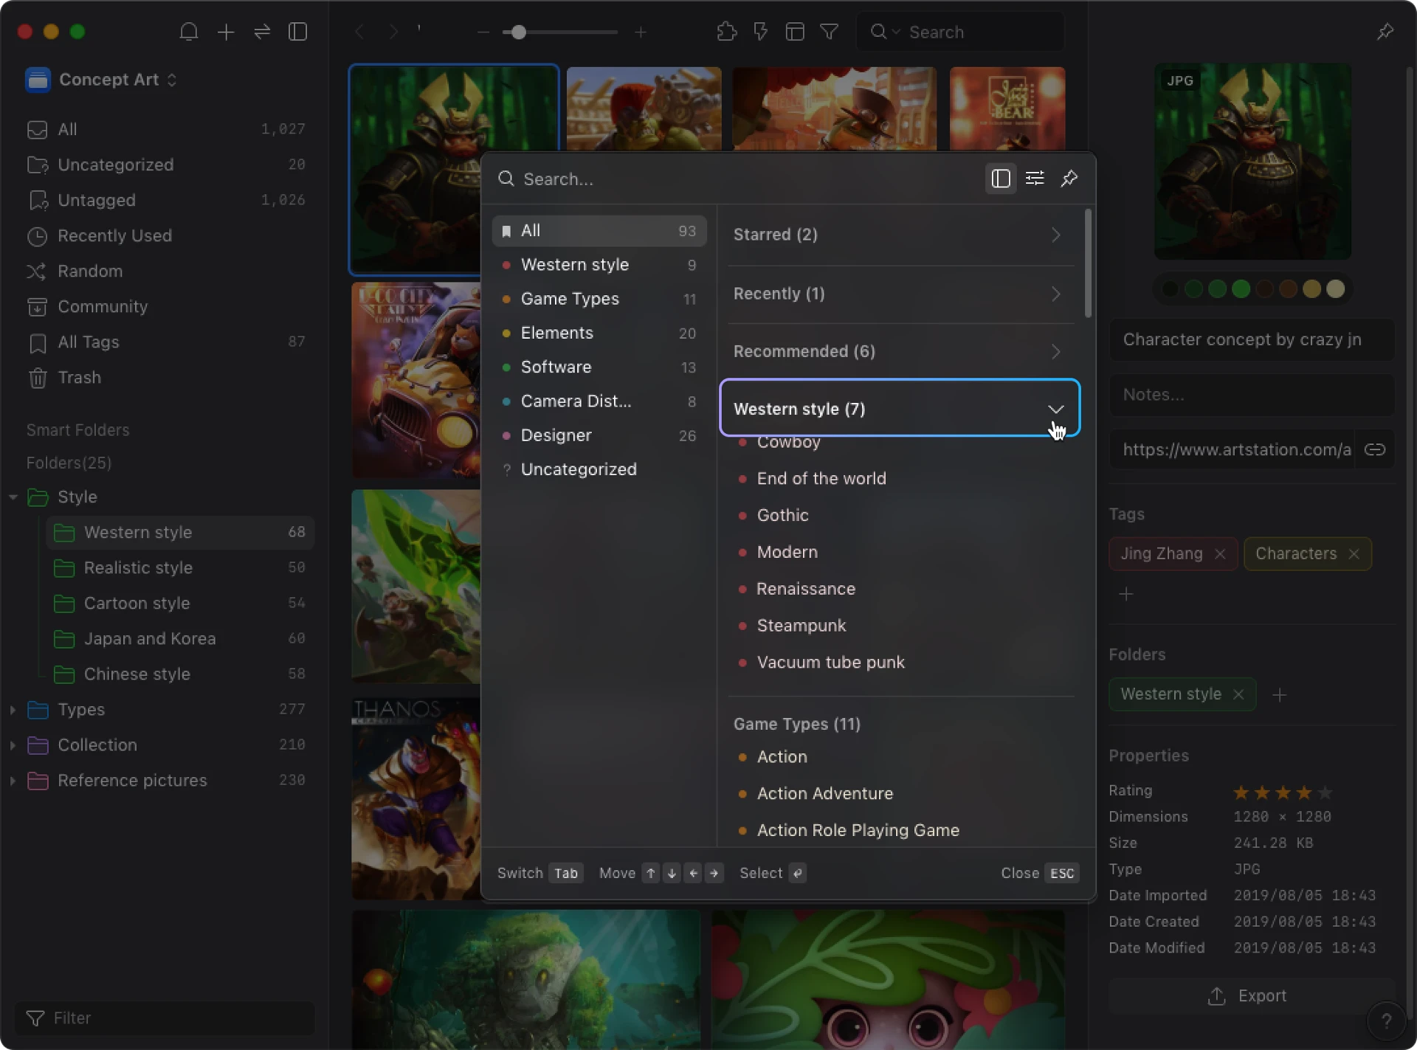Remove the Jing Zhang tag
The image size is (1417, 1050).
click(1220, 554)
